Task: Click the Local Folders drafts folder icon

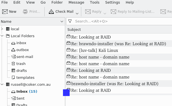Action: click(13, 70)
